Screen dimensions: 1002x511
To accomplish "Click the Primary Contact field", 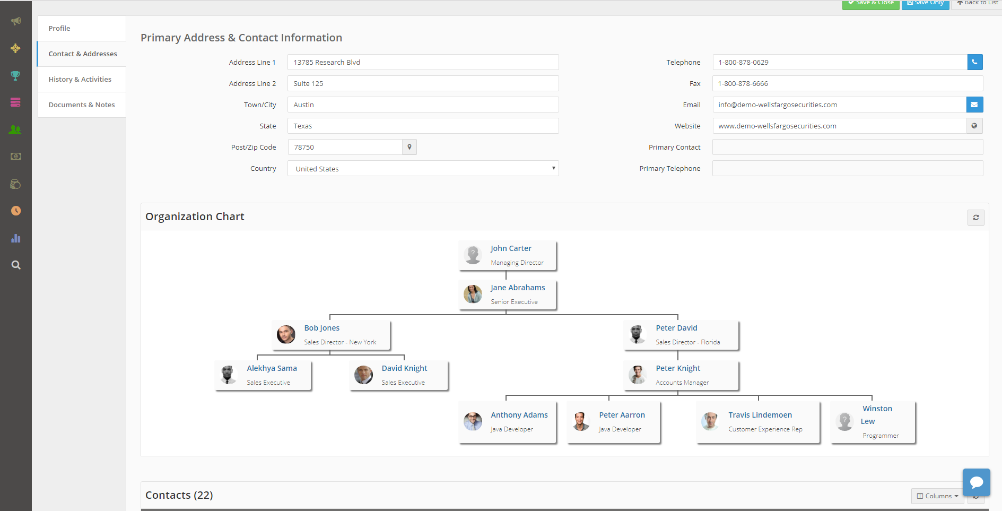I will 848,147.
